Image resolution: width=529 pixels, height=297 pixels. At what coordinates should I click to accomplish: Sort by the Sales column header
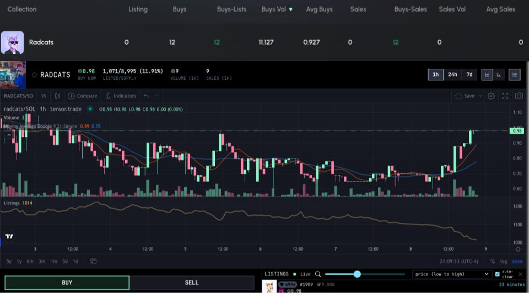pyautogui.click(x=358, y=9)
